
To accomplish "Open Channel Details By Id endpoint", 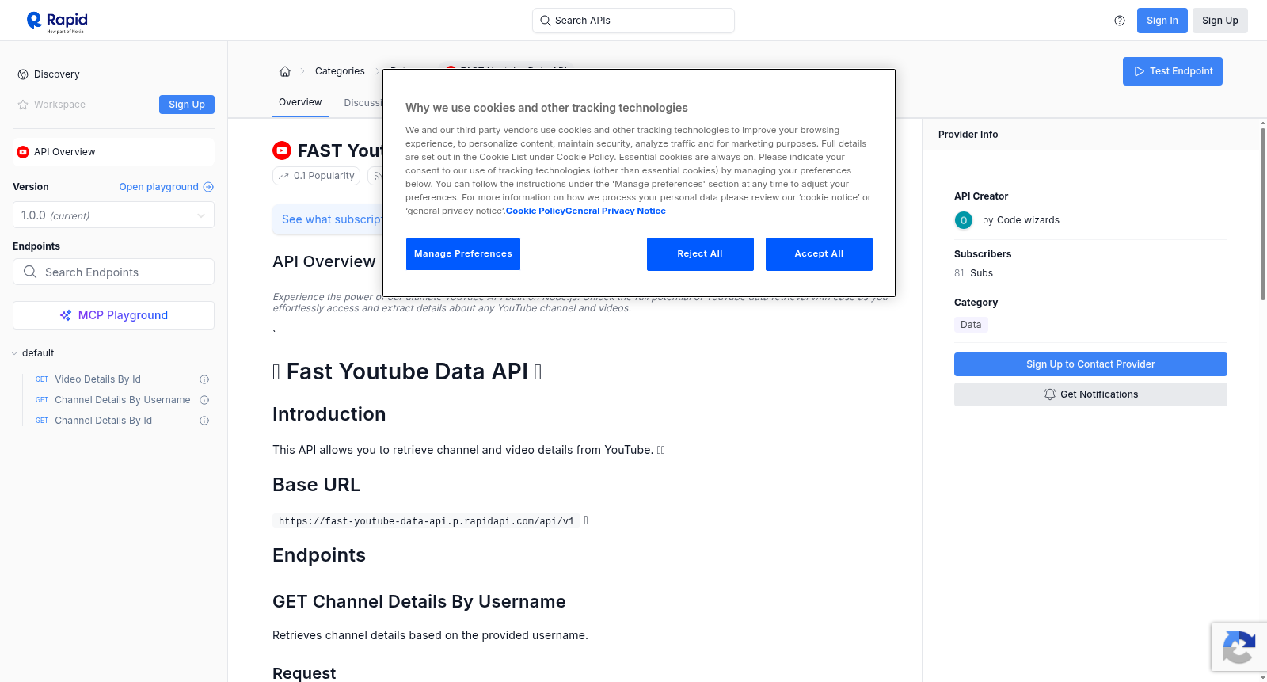I will [x=103, y=421].
